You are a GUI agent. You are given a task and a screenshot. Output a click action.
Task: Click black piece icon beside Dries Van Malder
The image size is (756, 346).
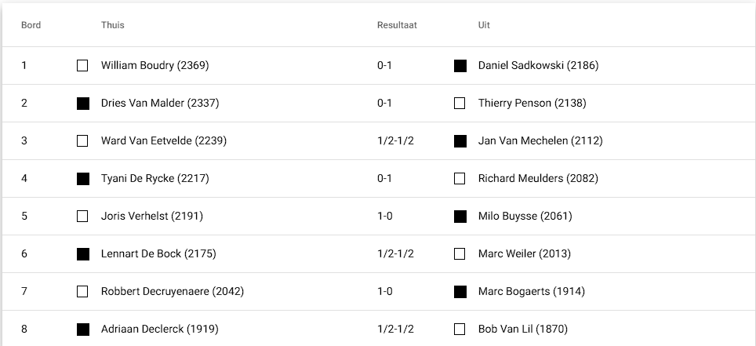pyautogui.click(x=82, y=104)
